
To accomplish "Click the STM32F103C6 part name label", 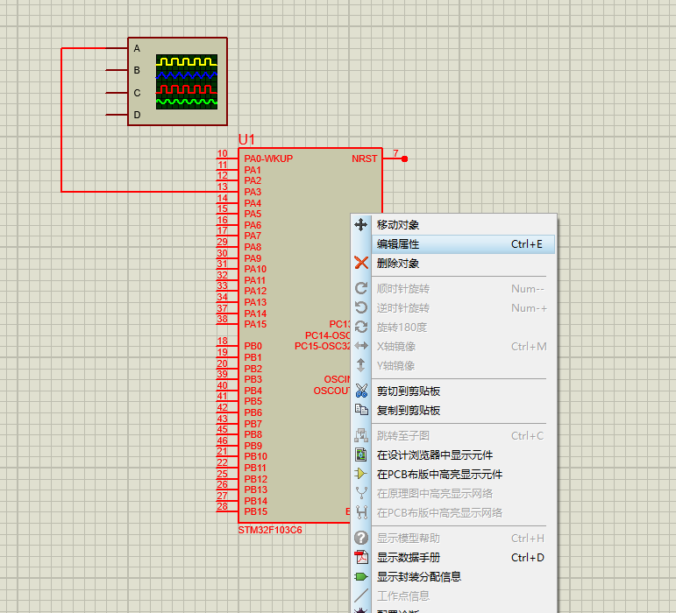I will [270, 531].
